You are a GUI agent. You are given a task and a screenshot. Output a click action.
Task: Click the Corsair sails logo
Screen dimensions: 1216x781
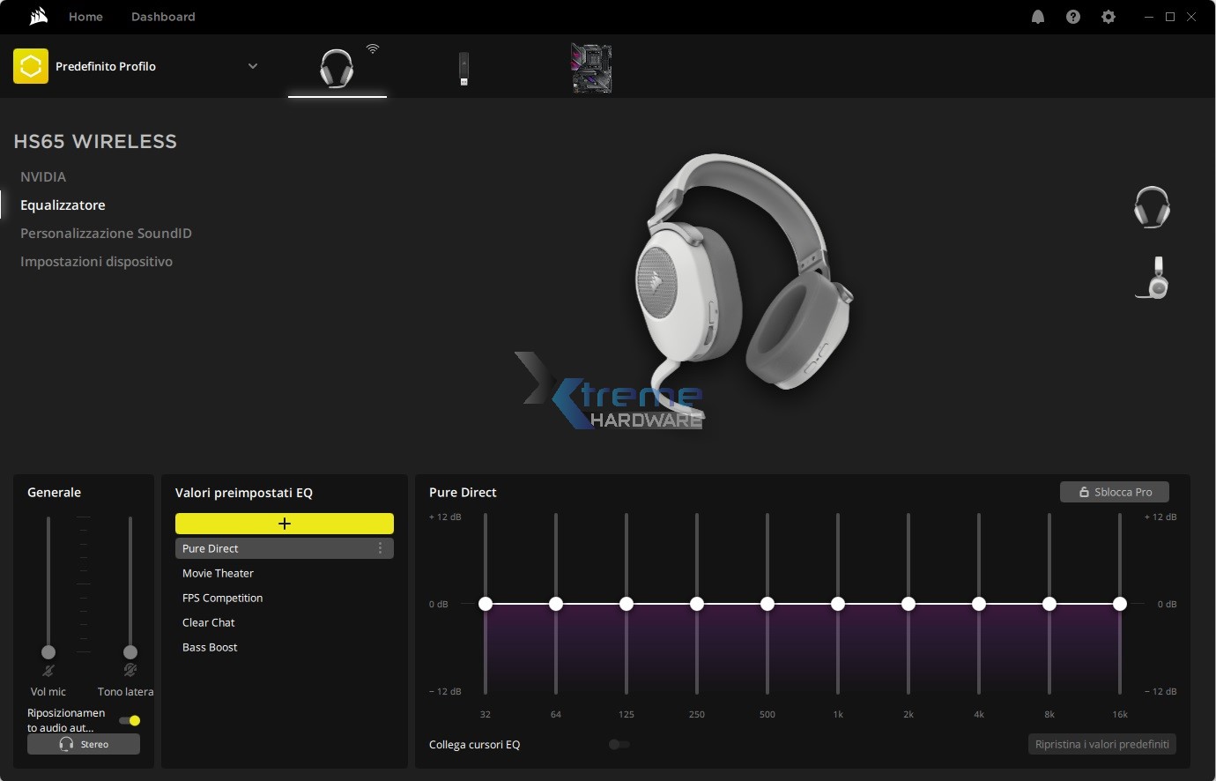(38, 17)
